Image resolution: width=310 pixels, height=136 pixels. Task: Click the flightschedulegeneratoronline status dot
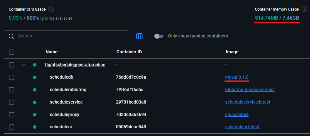(35, 65)
